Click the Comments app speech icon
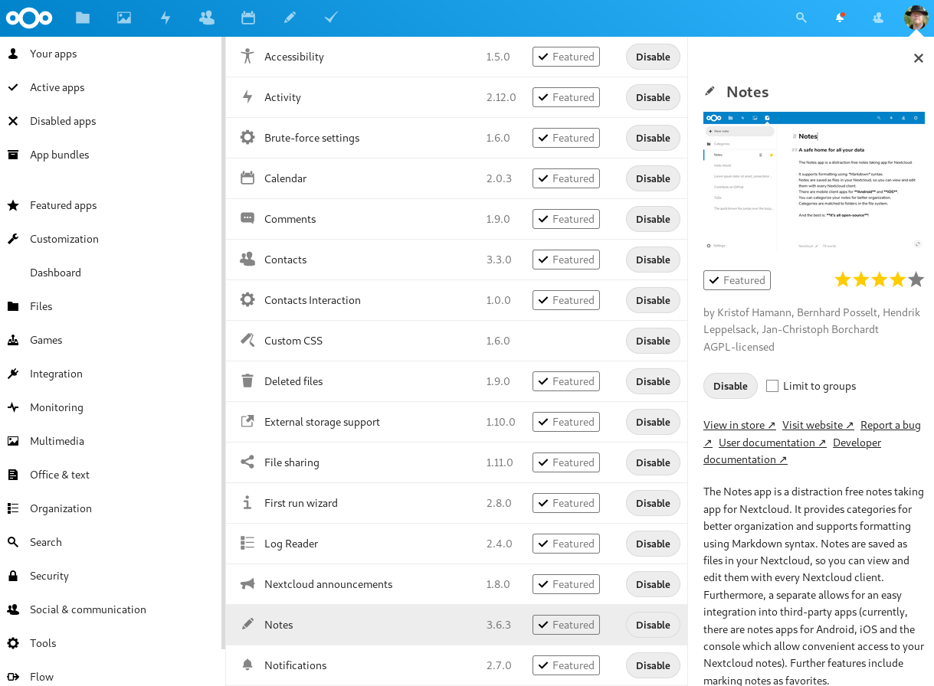The width and height of the screenshot is (934, 686). pyautogui.click(x=247, y=219)
